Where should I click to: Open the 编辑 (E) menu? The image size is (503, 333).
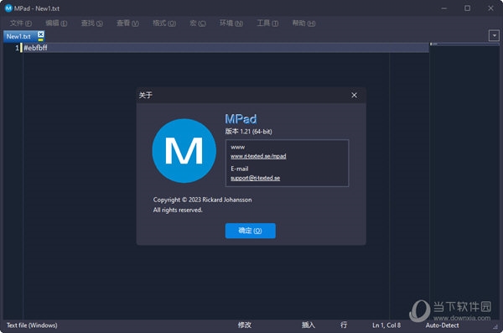pos(56,23)
